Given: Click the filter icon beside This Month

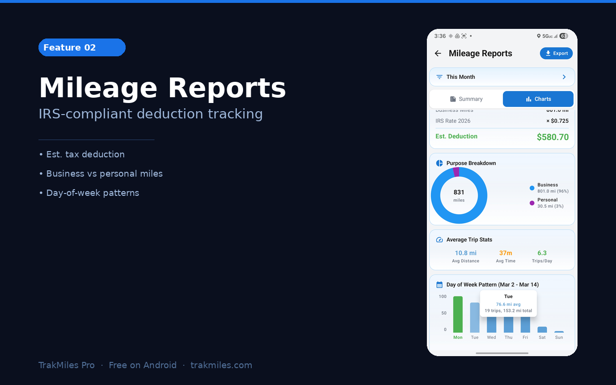Looking at the screenshot, I should (x=439, y=77).
